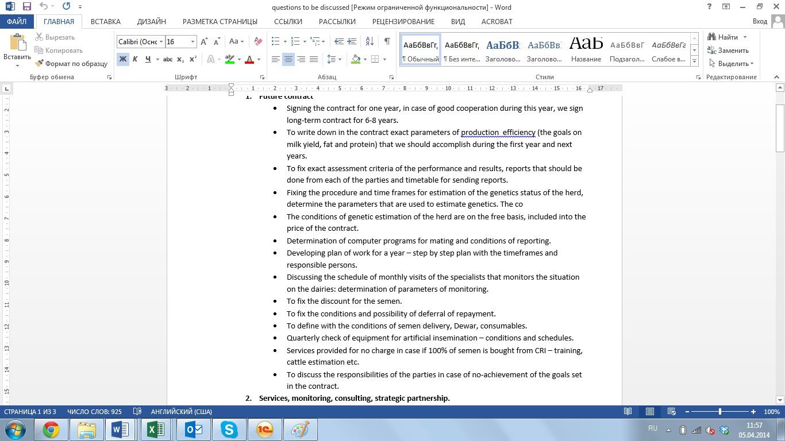The image size is (785, 441).
Task: Click the Increase Indent icon
Action: [x=352, y=42]
